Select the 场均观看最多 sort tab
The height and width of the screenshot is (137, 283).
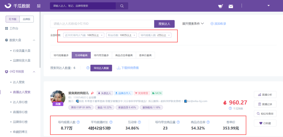pos(61,55)
